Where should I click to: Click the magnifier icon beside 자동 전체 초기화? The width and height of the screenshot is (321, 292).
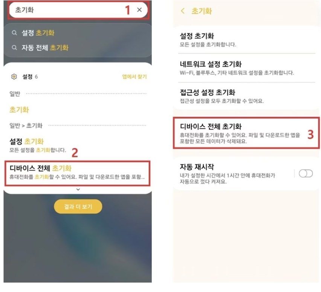click(x=14, y=48)
